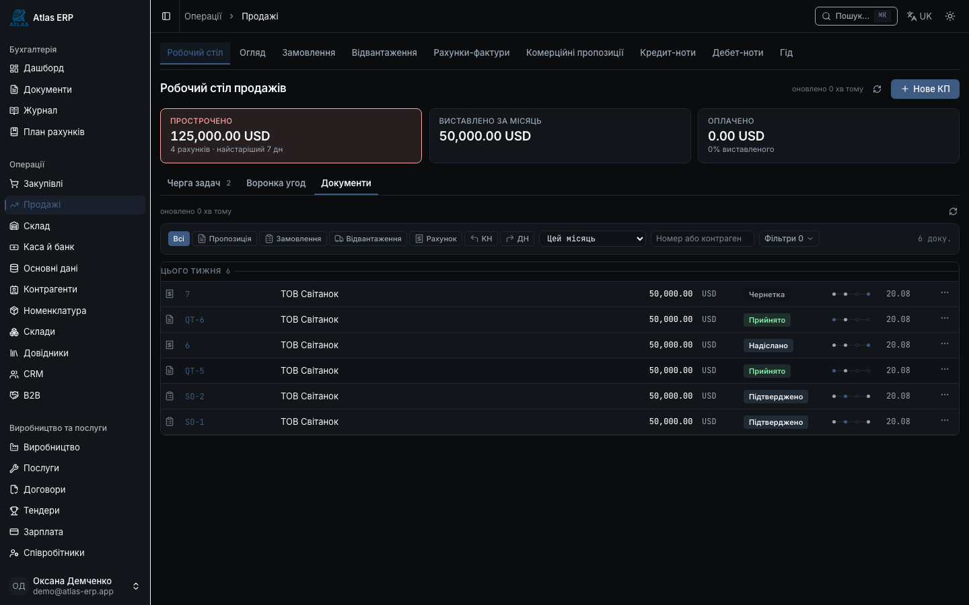Click the progress stepper of row 6
Screen dimensions: 969x605
click(x=851, y=345)
